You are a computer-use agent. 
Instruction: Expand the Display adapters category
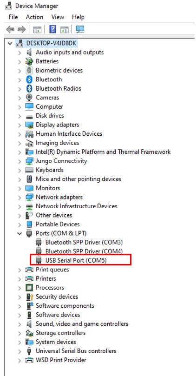(20, 125)
